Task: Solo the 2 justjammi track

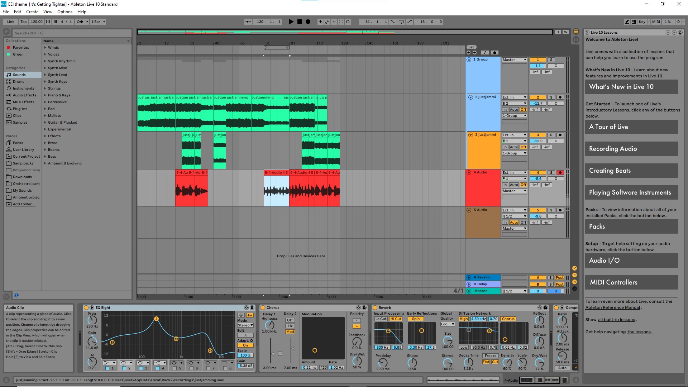Action: tap(551, 97)
